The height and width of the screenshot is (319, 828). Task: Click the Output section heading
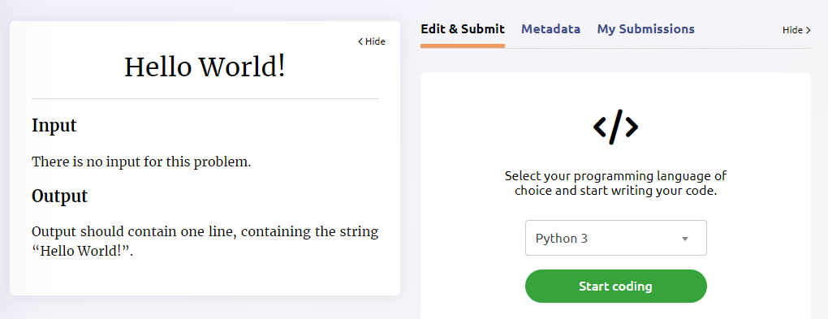60,196
